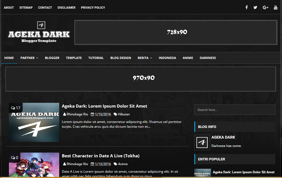Click calendar icon on Date A Live post date
Image resolution: width=282 pixels, height=178 pixels.
point(92,164)
